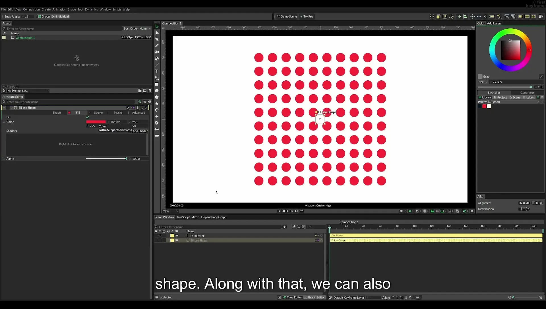Click the add layer plus icon
This screenshot has height=309, width=546.
[x=284, y=227]
